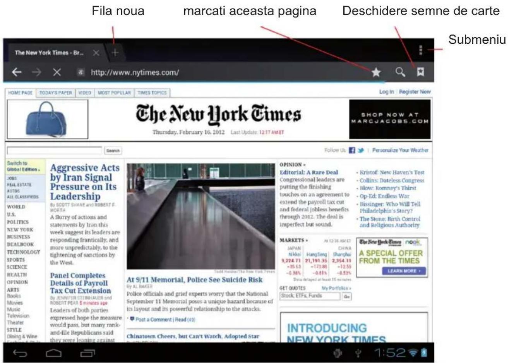
Task: Open HEALTH section in sidebar
Action: 17,275
